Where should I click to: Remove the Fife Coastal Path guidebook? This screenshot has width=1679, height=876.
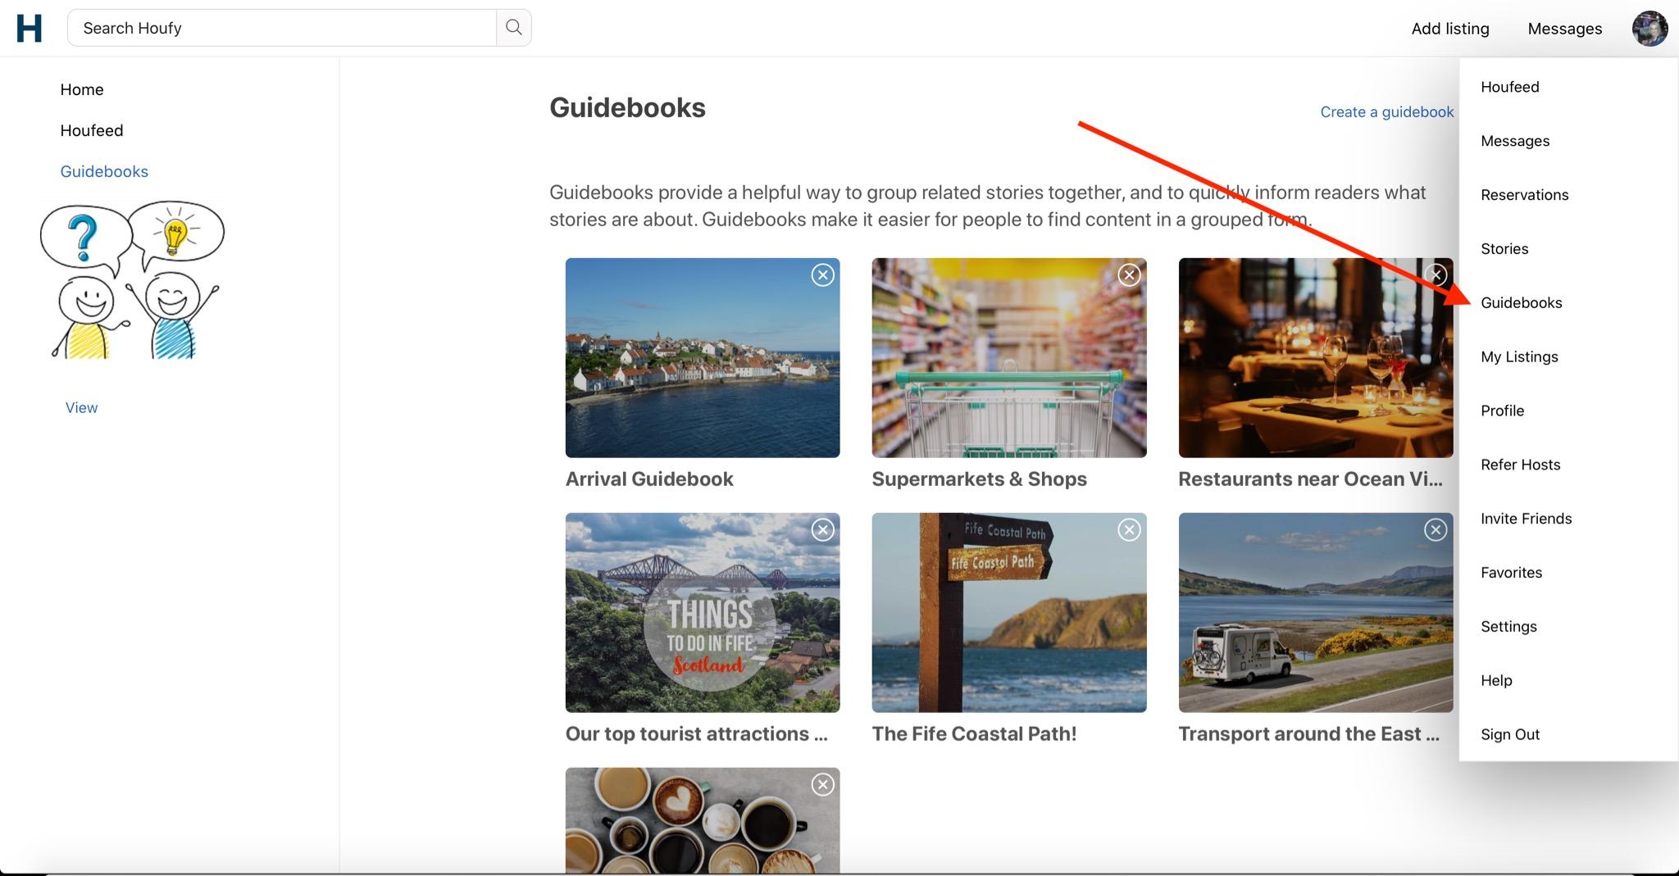coord(1129,529)
